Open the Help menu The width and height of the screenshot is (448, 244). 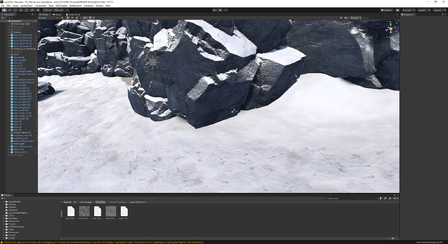(x=108, y=6)
